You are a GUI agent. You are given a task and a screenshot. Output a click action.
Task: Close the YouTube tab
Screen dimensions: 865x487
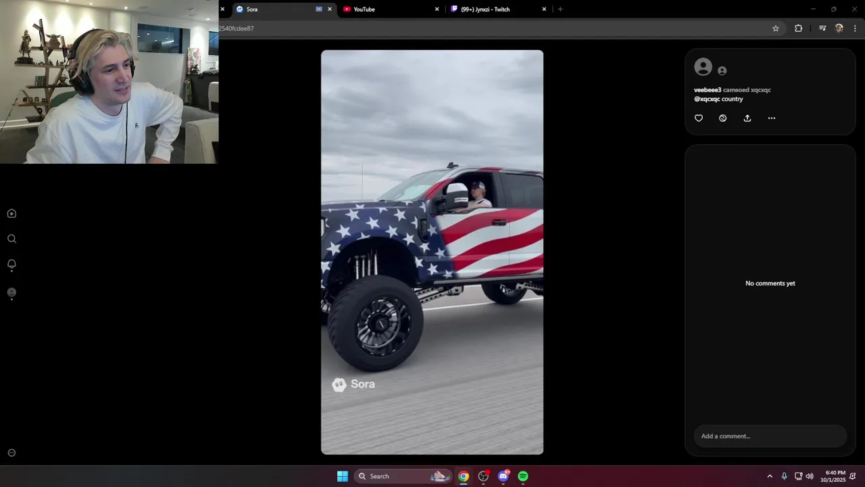pyautogui.click(x=437, y=9)
